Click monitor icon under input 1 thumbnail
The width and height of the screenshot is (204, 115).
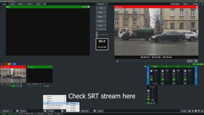pyautogui.click(x=18, y=86)
